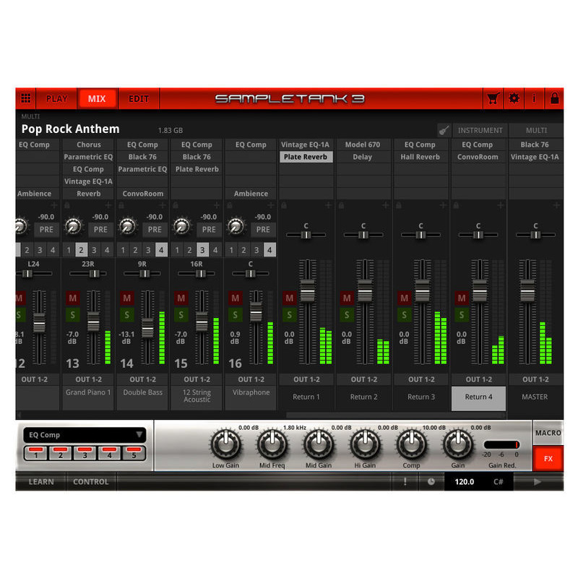Viewport: 578px width, 578px height.
Task: Open the grid menu icon
Action: click(26, 98)
